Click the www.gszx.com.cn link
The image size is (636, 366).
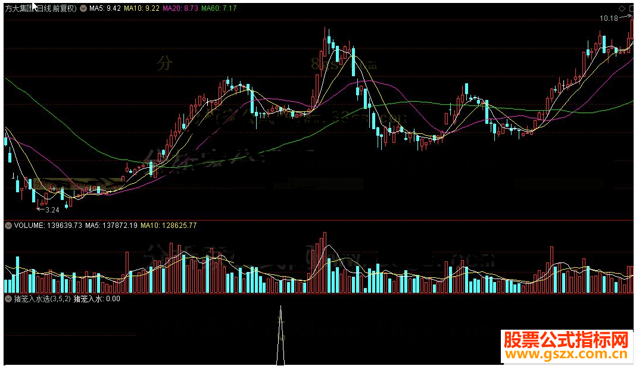click(x=567, y=354)
